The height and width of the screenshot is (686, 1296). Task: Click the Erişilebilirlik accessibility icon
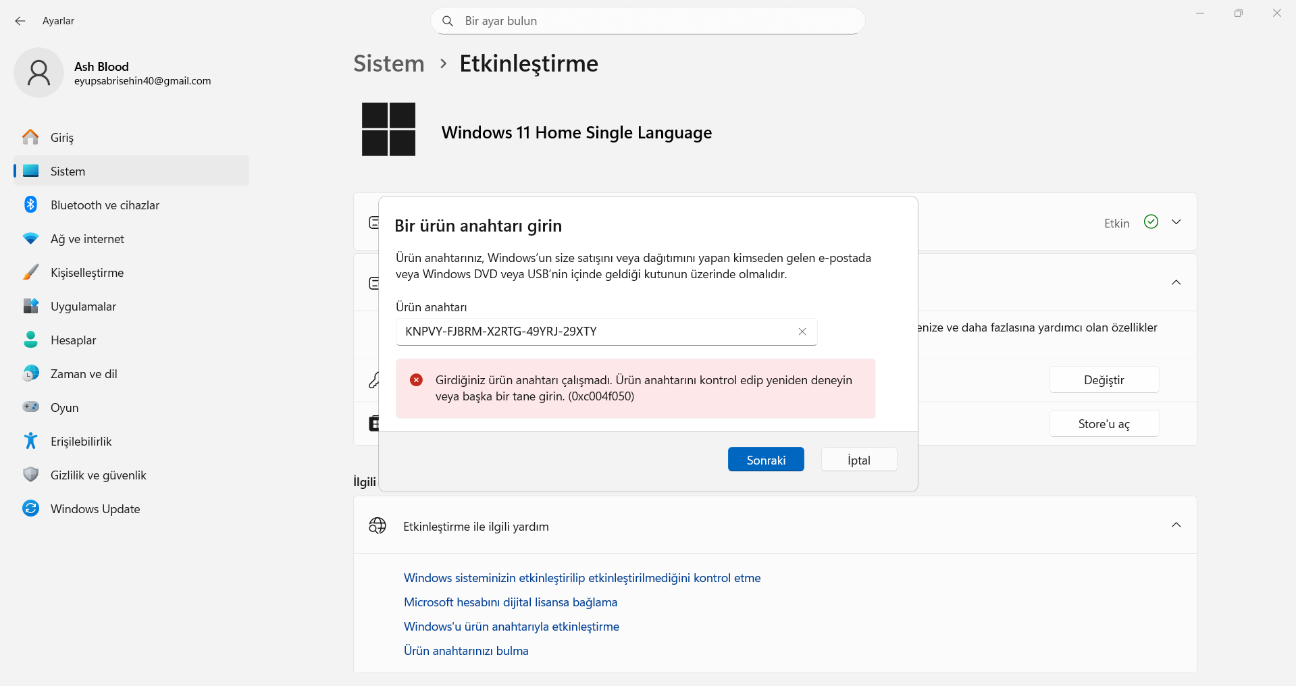click(x=30, y=441)
